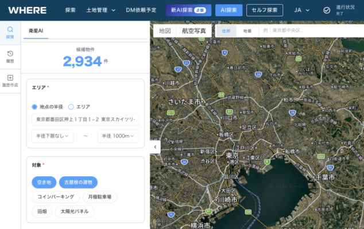Collapse the left panel with arrow handle

pos(156,147)
